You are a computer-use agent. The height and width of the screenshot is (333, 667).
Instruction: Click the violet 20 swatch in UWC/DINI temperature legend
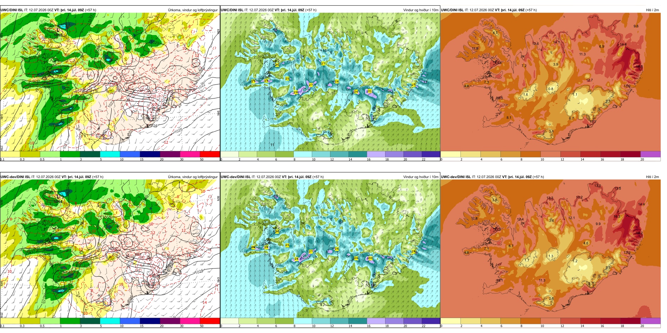[x=651, y=154]
